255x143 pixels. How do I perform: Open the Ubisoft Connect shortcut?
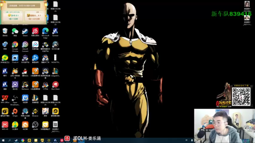click(x=25, y=46)
